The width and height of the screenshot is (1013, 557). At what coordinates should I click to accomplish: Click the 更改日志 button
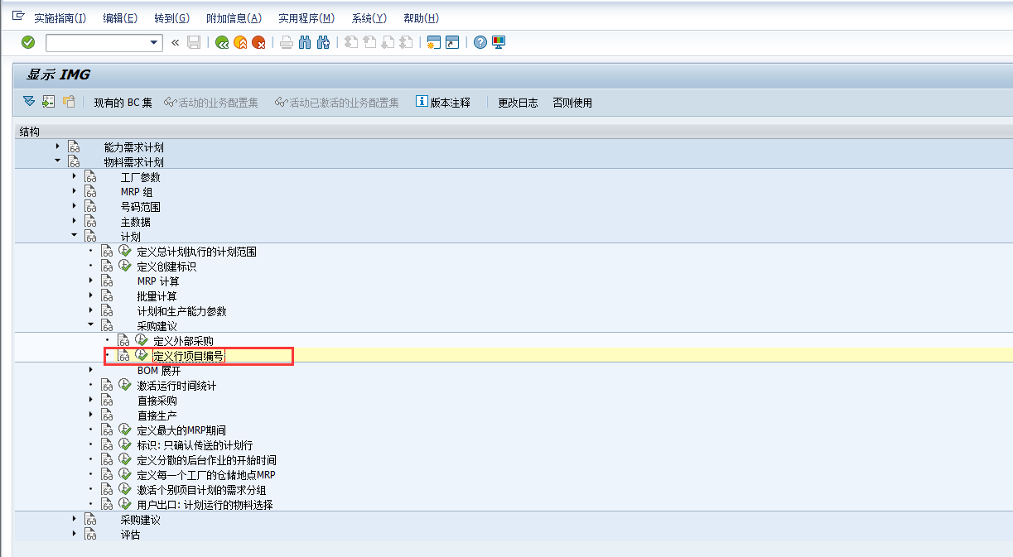pyautogui.click(x=518, y=103)
